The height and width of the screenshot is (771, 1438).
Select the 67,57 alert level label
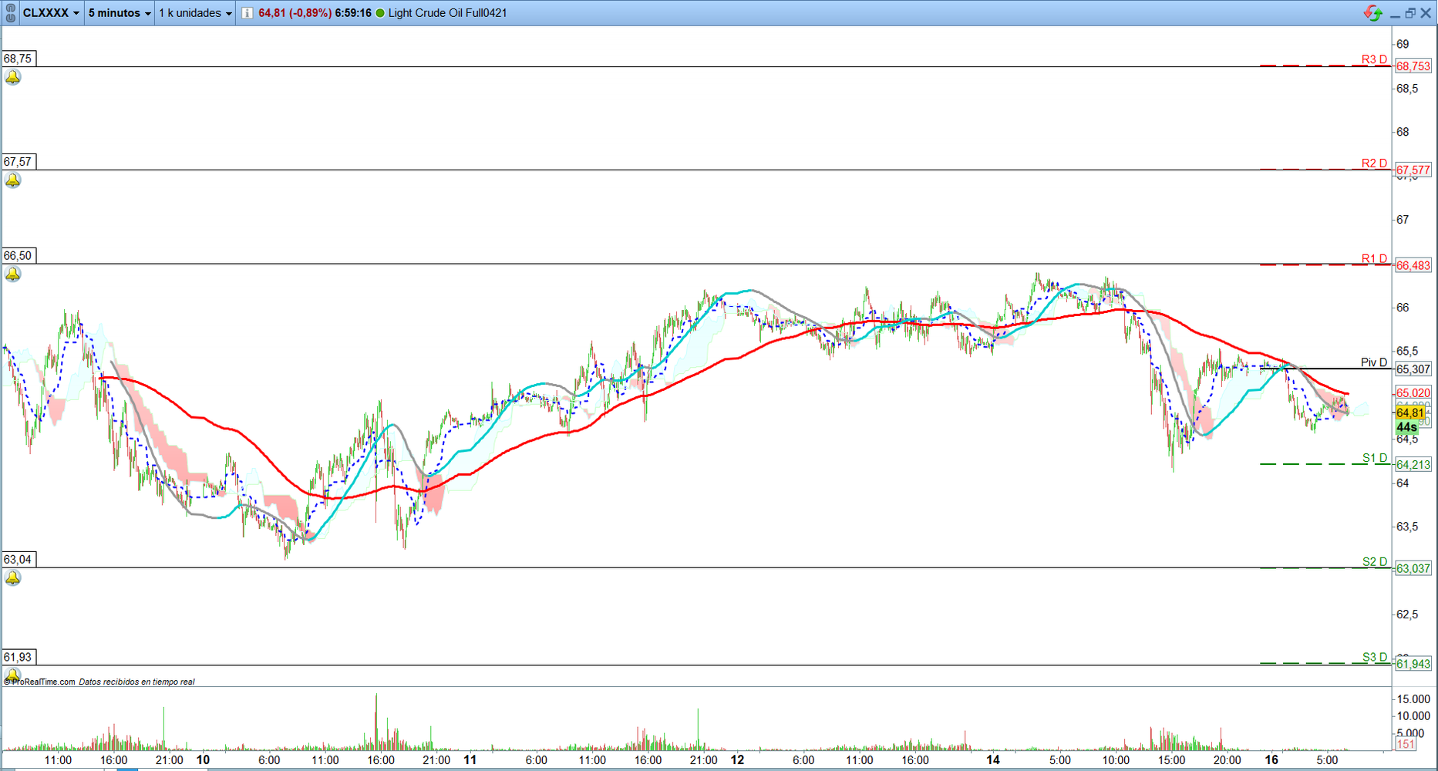(x=18, y=162)
